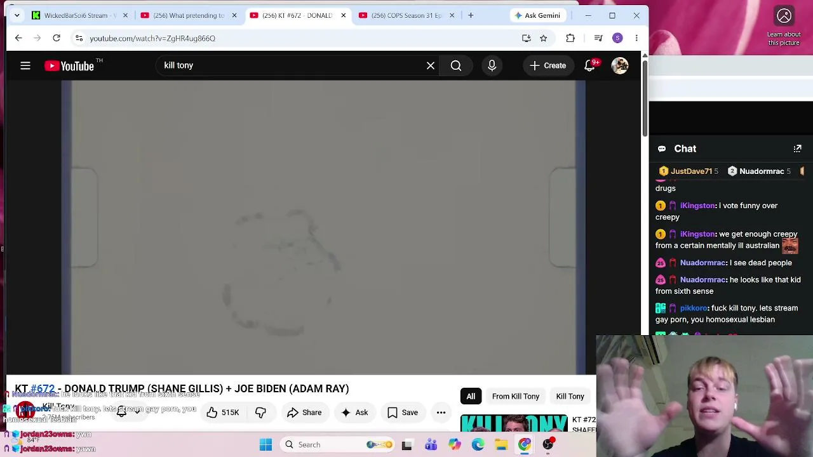Click the Create button on YouTube
Image resolution: width=813 pixels, height=457 pixels.
[548, 65]
